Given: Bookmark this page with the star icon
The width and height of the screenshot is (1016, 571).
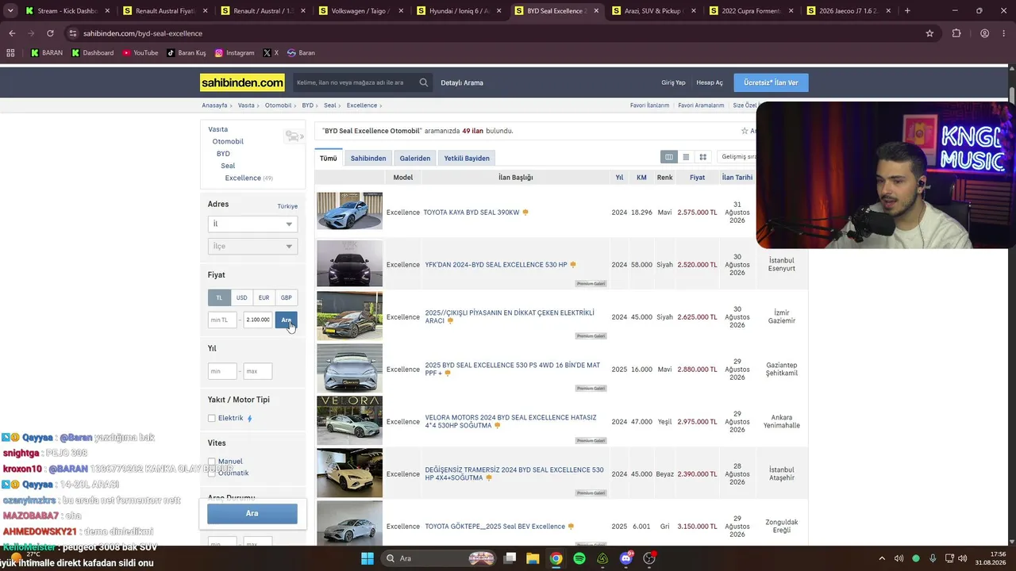Looking at the screenshot, I should click(929, 33).
